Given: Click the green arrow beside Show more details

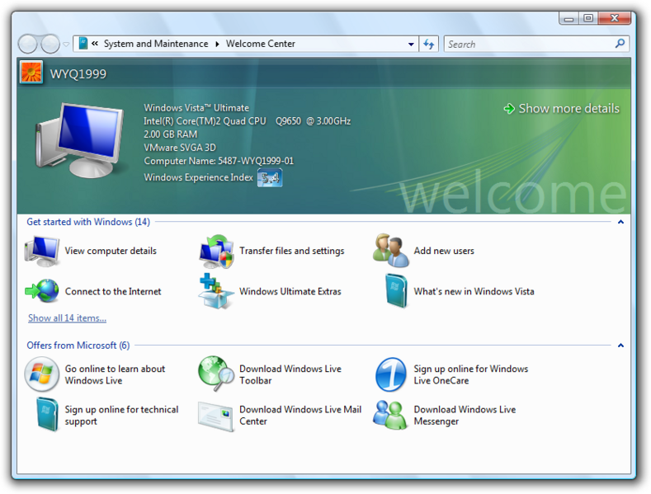Looking at the screenshot, I should [509, 109].
